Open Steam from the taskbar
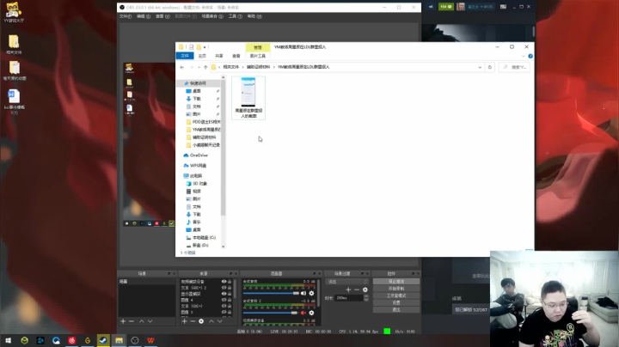The image size is (619, 347). (103, 340)
